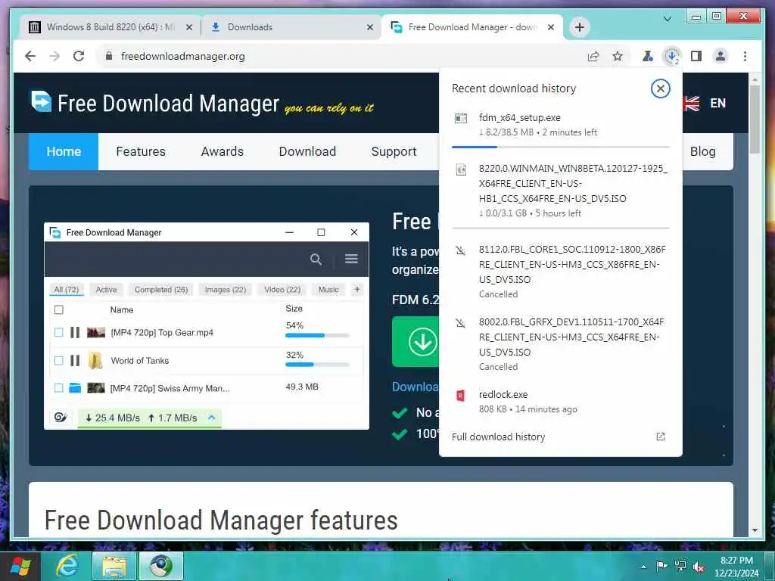
Task: Open the tab search chevron dropdown
Action: click(667, 19)
